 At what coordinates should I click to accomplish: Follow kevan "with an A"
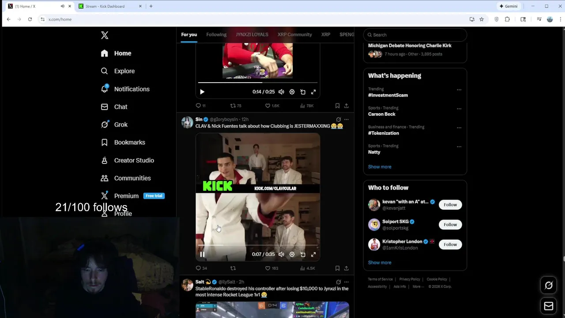(450, 205)
